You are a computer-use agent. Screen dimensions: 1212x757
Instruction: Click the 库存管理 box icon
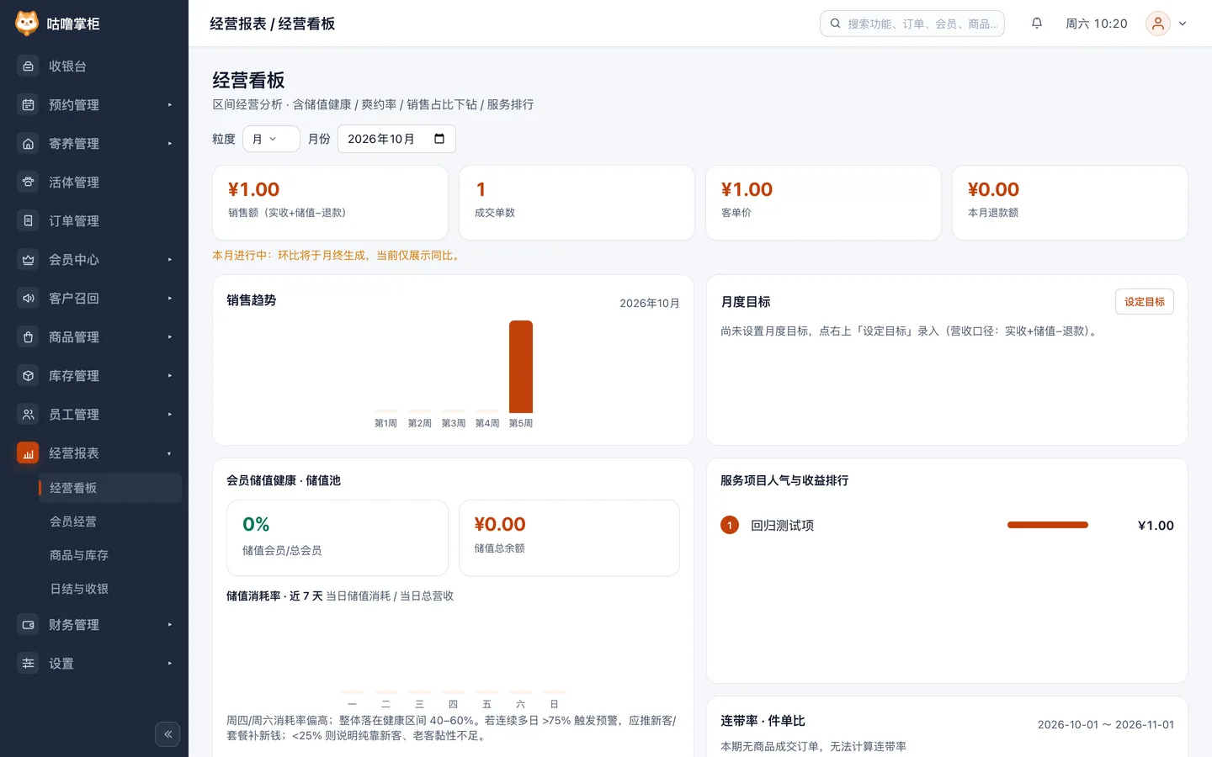(28, 376)
